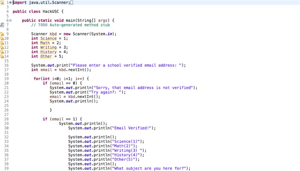Click the "Sorry, that email address" string
This screenshot has height=171, width=300.
(x=143, y=88)
